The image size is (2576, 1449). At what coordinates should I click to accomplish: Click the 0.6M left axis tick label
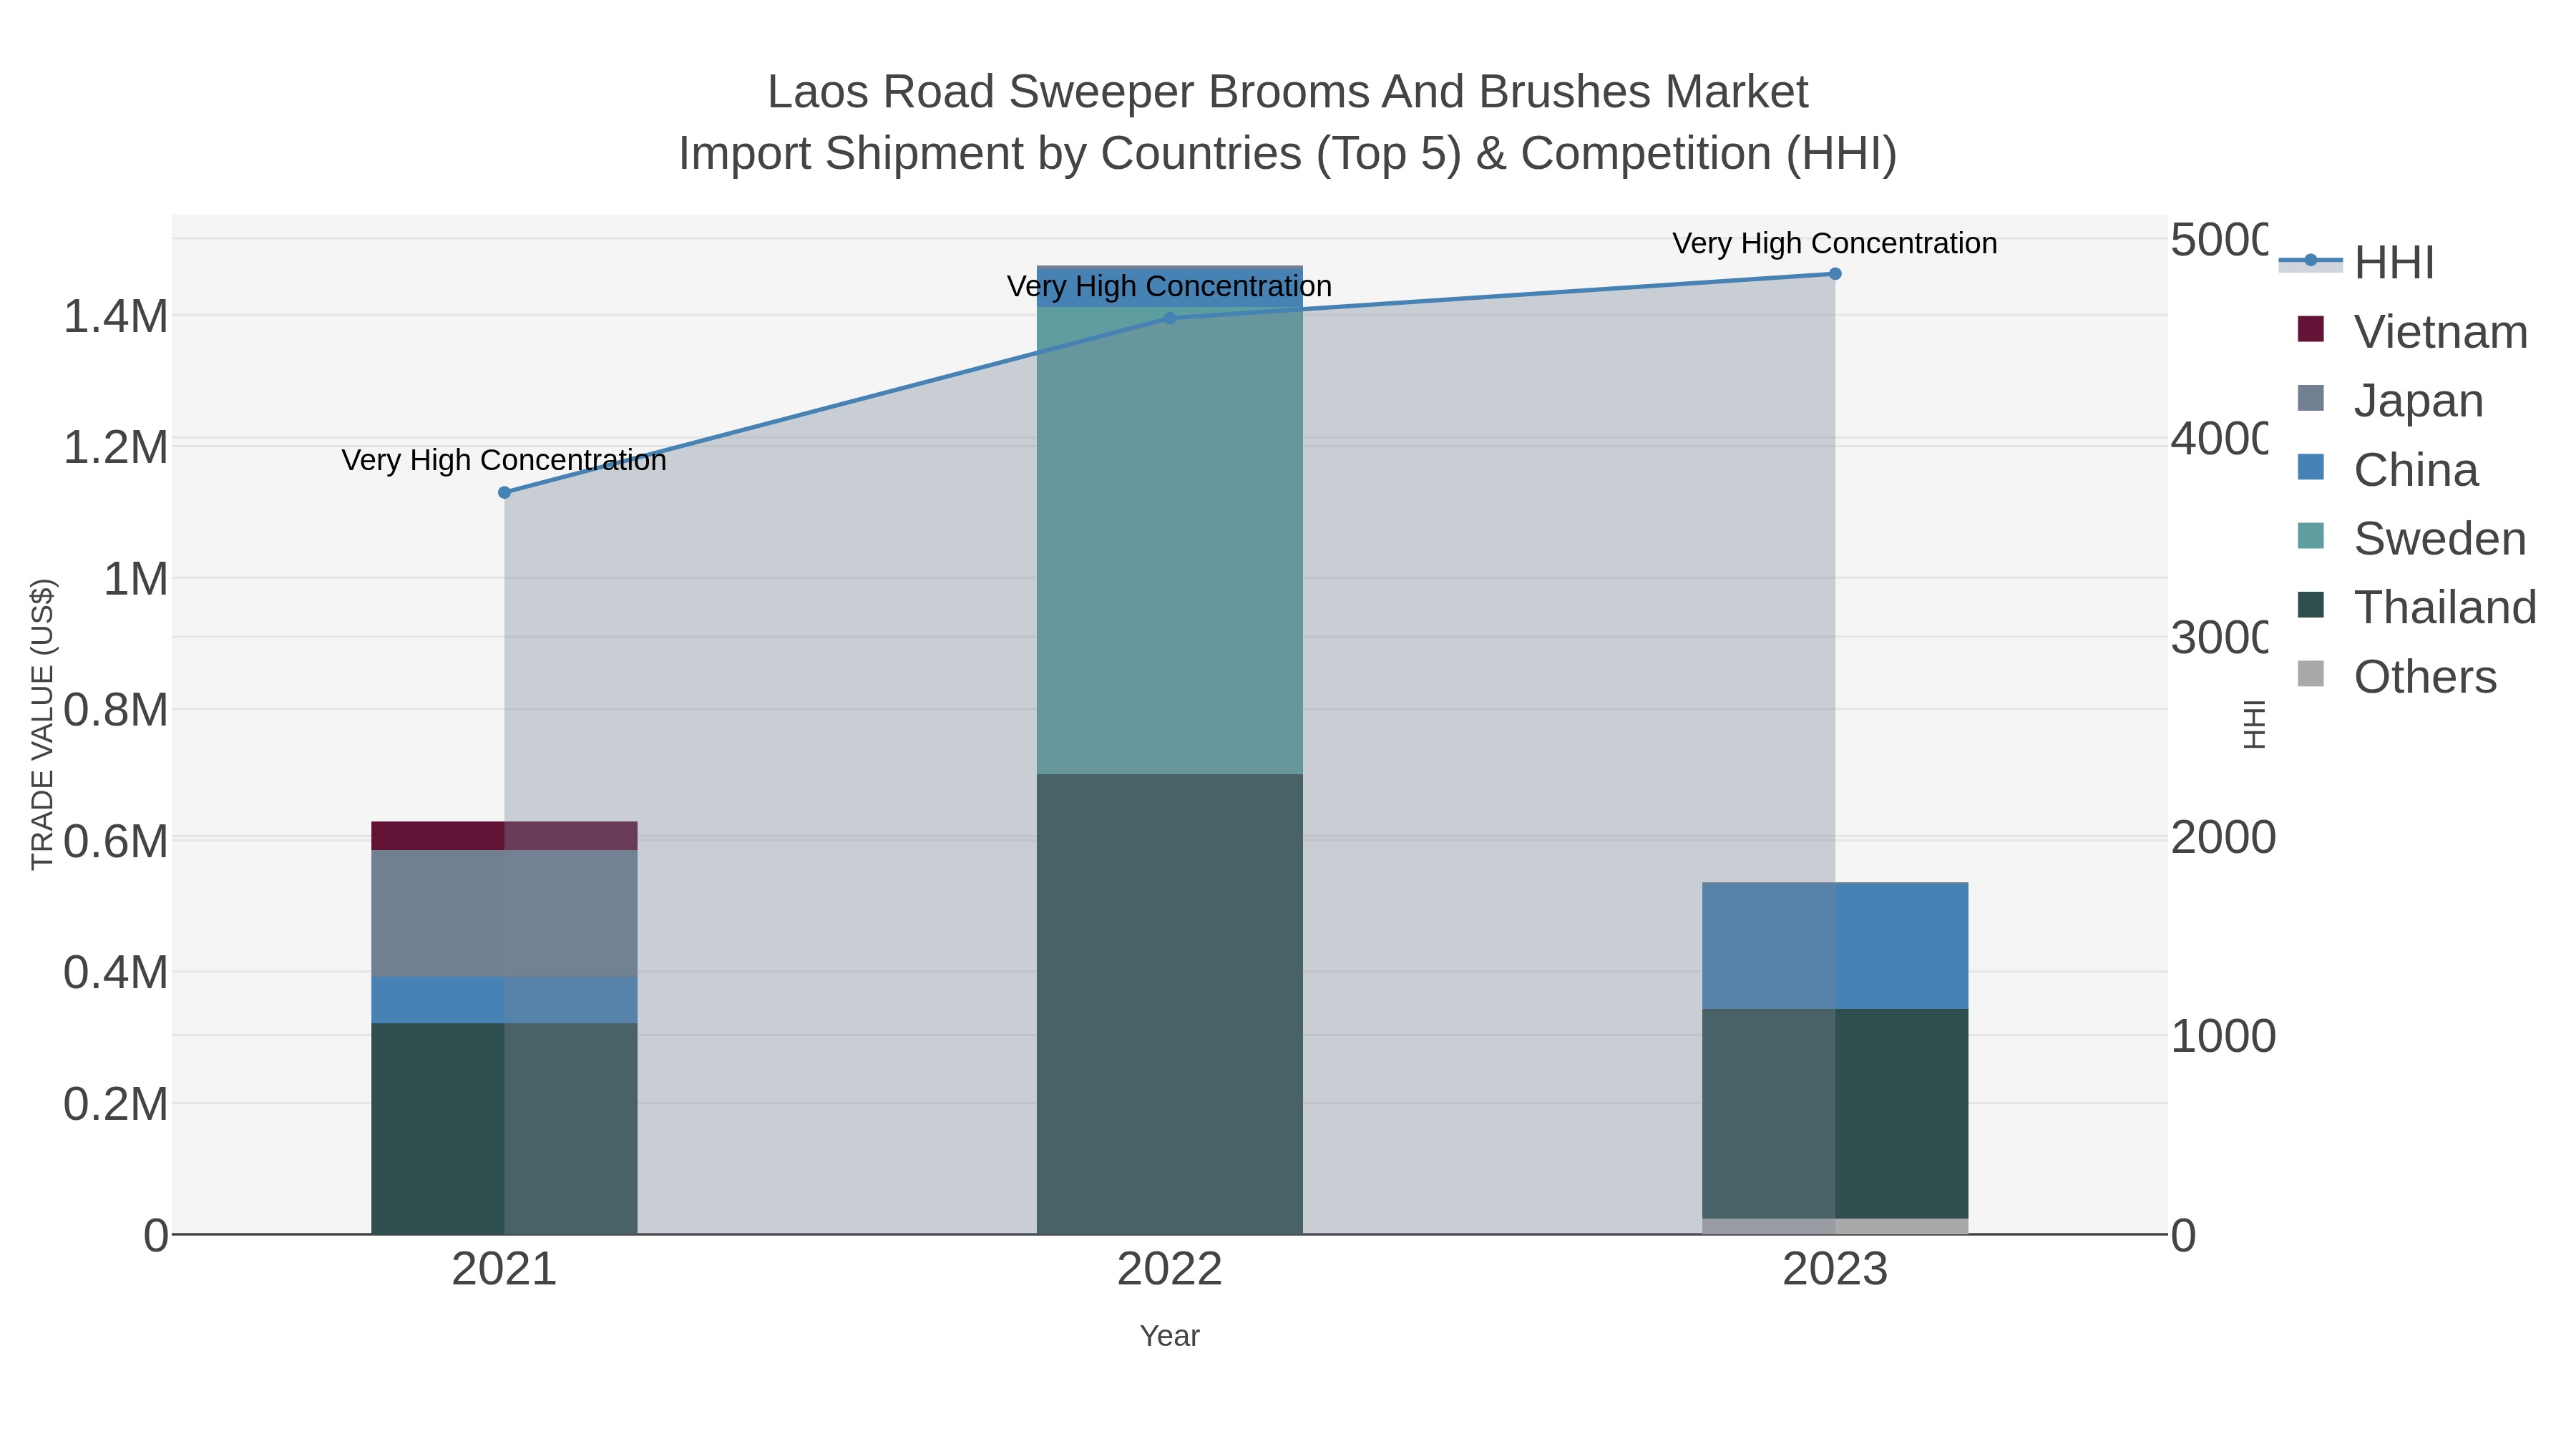pyautogui.click(x=116, y=841)
